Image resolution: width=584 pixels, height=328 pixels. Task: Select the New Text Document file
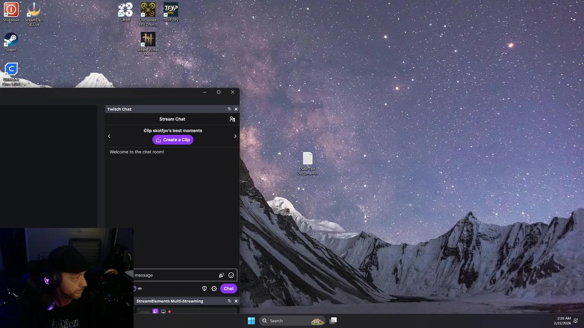coord(308,164)
